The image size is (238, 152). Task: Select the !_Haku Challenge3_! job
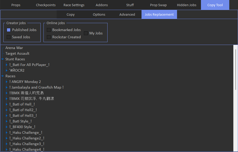tap(27, 144)
